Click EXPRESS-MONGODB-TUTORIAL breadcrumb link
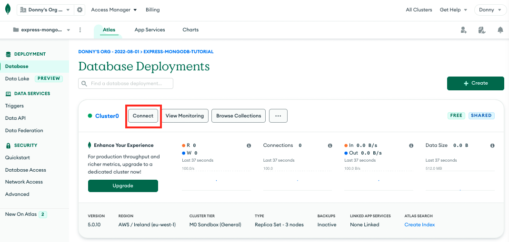The height and width of the screenshot is (242, 509). (179, 52)
